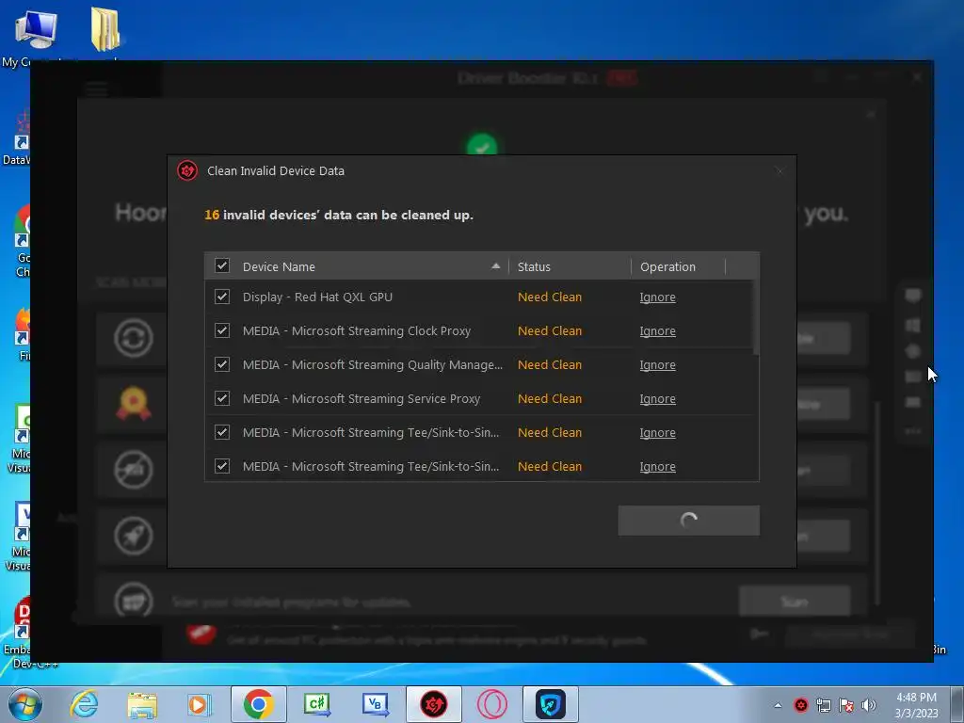Click the Scan button in Driver Booster background window

pyautogui.click(x=795, y=602)
